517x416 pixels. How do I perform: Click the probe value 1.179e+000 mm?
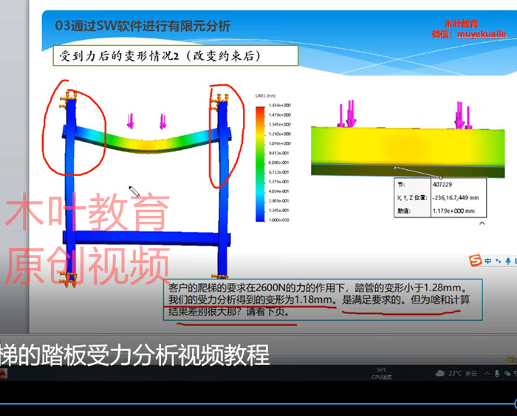453,211
